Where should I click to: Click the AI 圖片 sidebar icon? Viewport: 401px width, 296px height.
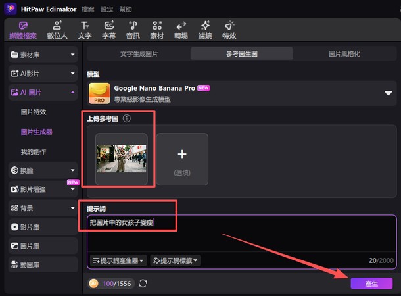coord(14,92)
